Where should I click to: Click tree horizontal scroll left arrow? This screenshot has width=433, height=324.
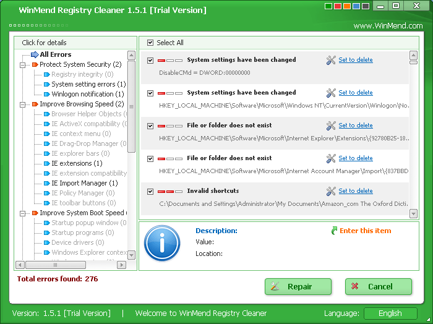(x=20, y=265)
